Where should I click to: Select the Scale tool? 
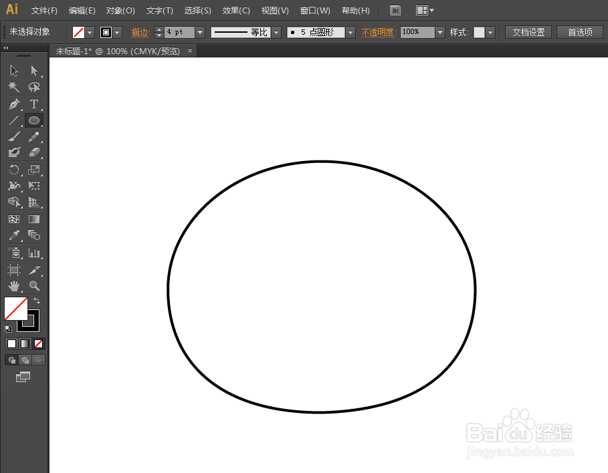tap(34, 170)
